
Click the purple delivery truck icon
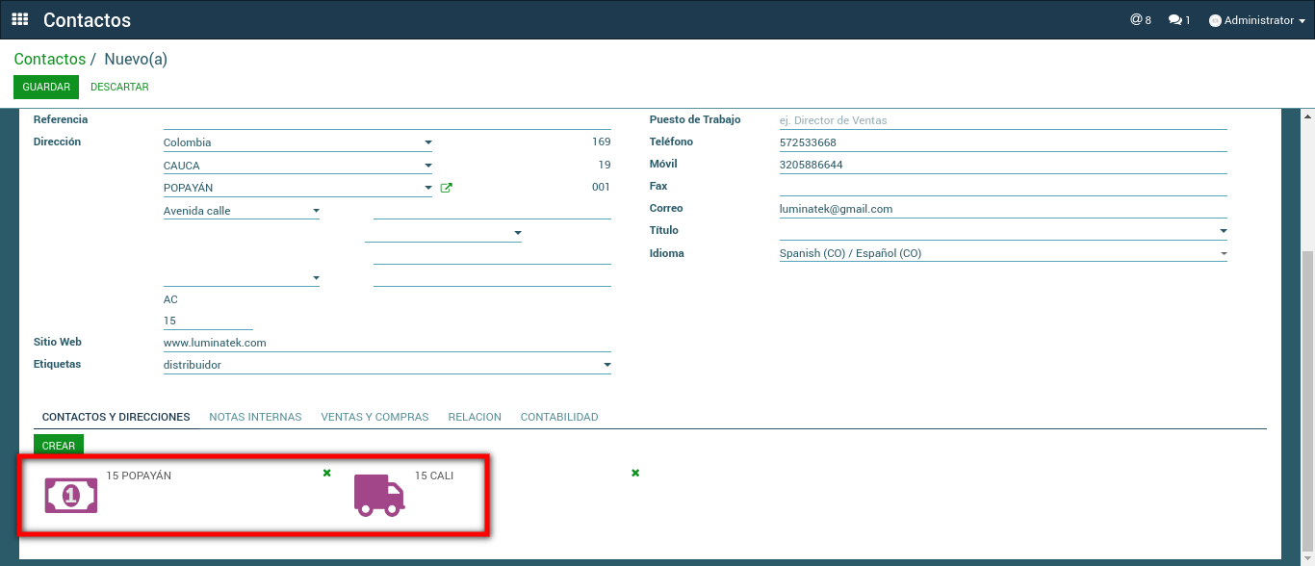[379, 495]
